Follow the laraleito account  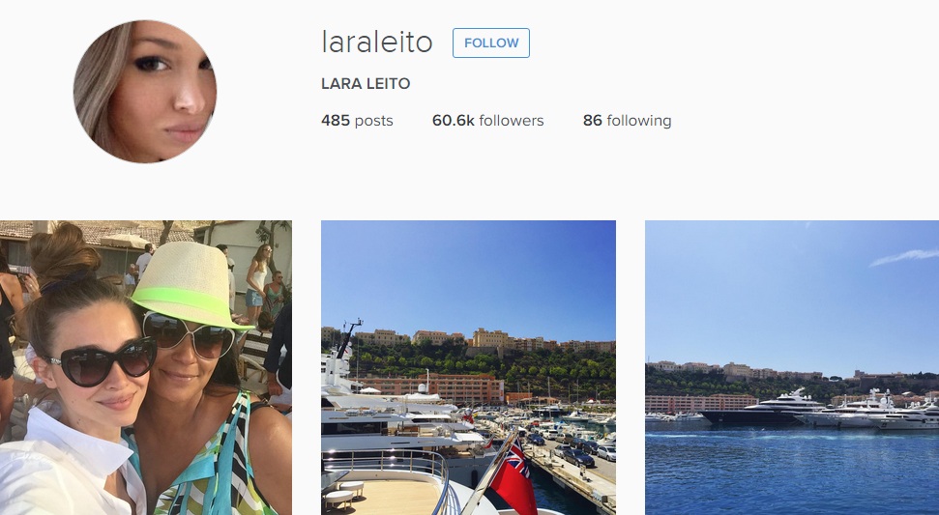(x=491, y=43)
